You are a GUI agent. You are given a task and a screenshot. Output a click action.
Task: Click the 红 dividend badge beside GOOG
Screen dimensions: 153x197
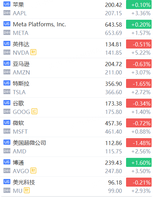click(34, 111)
